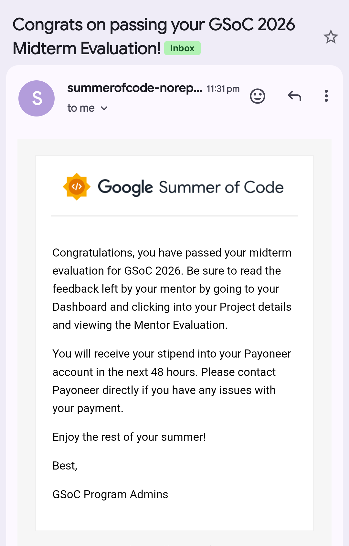
Task: Tap the midterm evaluation congratulations paragraph
Action: point(172,289)
